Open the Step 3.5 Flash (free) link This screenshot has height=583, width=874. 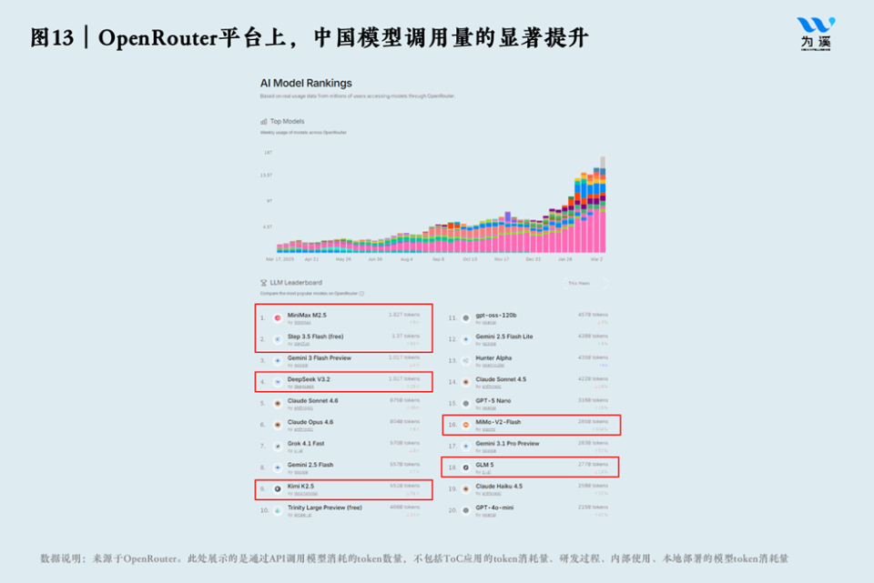coord(315,337)
